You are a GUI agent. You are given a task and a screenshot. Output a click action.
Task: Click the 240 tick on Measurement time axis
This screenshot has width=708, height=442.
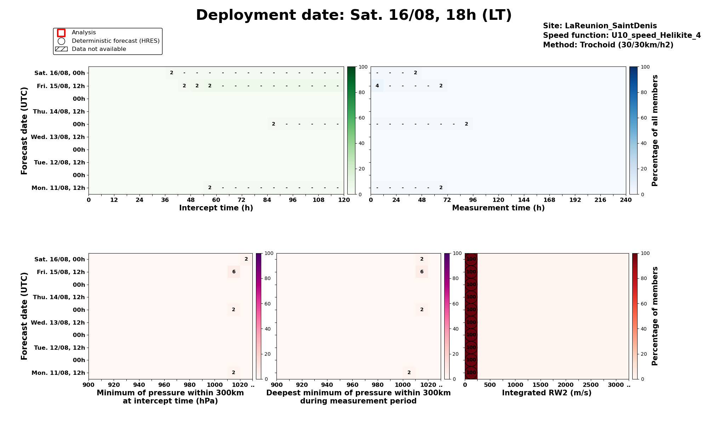(x=626, y=200)
